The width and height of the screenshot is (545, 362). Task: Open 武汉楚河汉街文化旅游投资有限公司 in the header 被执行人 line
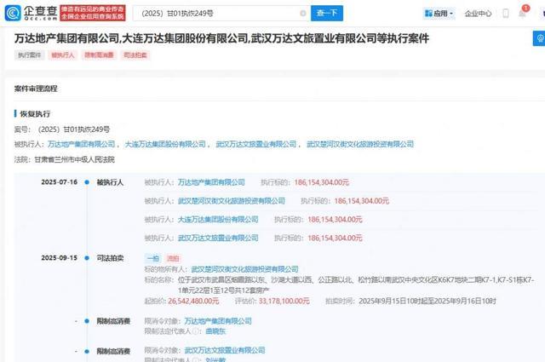pyautogui.click(x=360, y=144)
